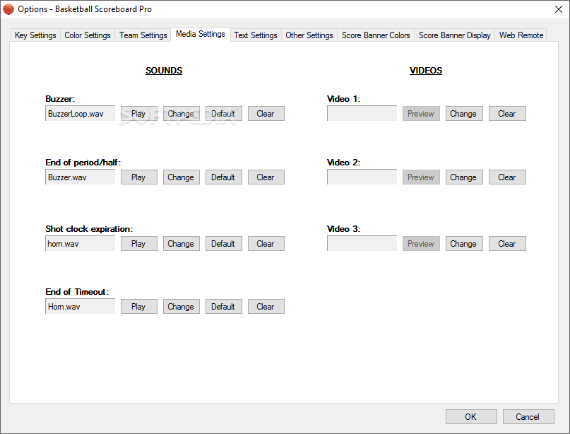Change the Video 3 file
570x434 pixels.
(x=464, y=244)
